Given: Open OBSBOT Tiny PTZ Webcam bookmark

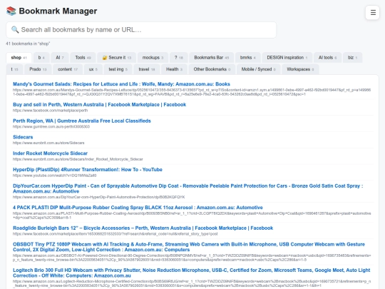Looking at the screenshot, I should click(x=189, y=247).
